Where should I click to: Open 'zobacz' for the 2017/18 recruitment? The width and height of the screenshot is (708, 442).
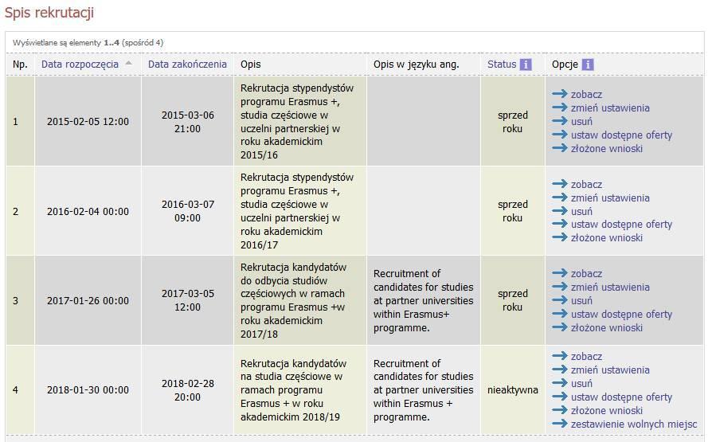[x=586, y=274]
